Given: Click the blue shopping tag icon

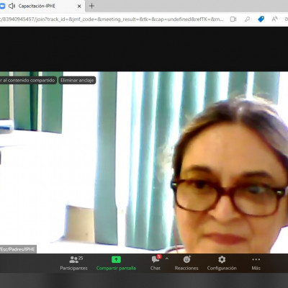Looking at the screenshot, I should coord(261,19).
